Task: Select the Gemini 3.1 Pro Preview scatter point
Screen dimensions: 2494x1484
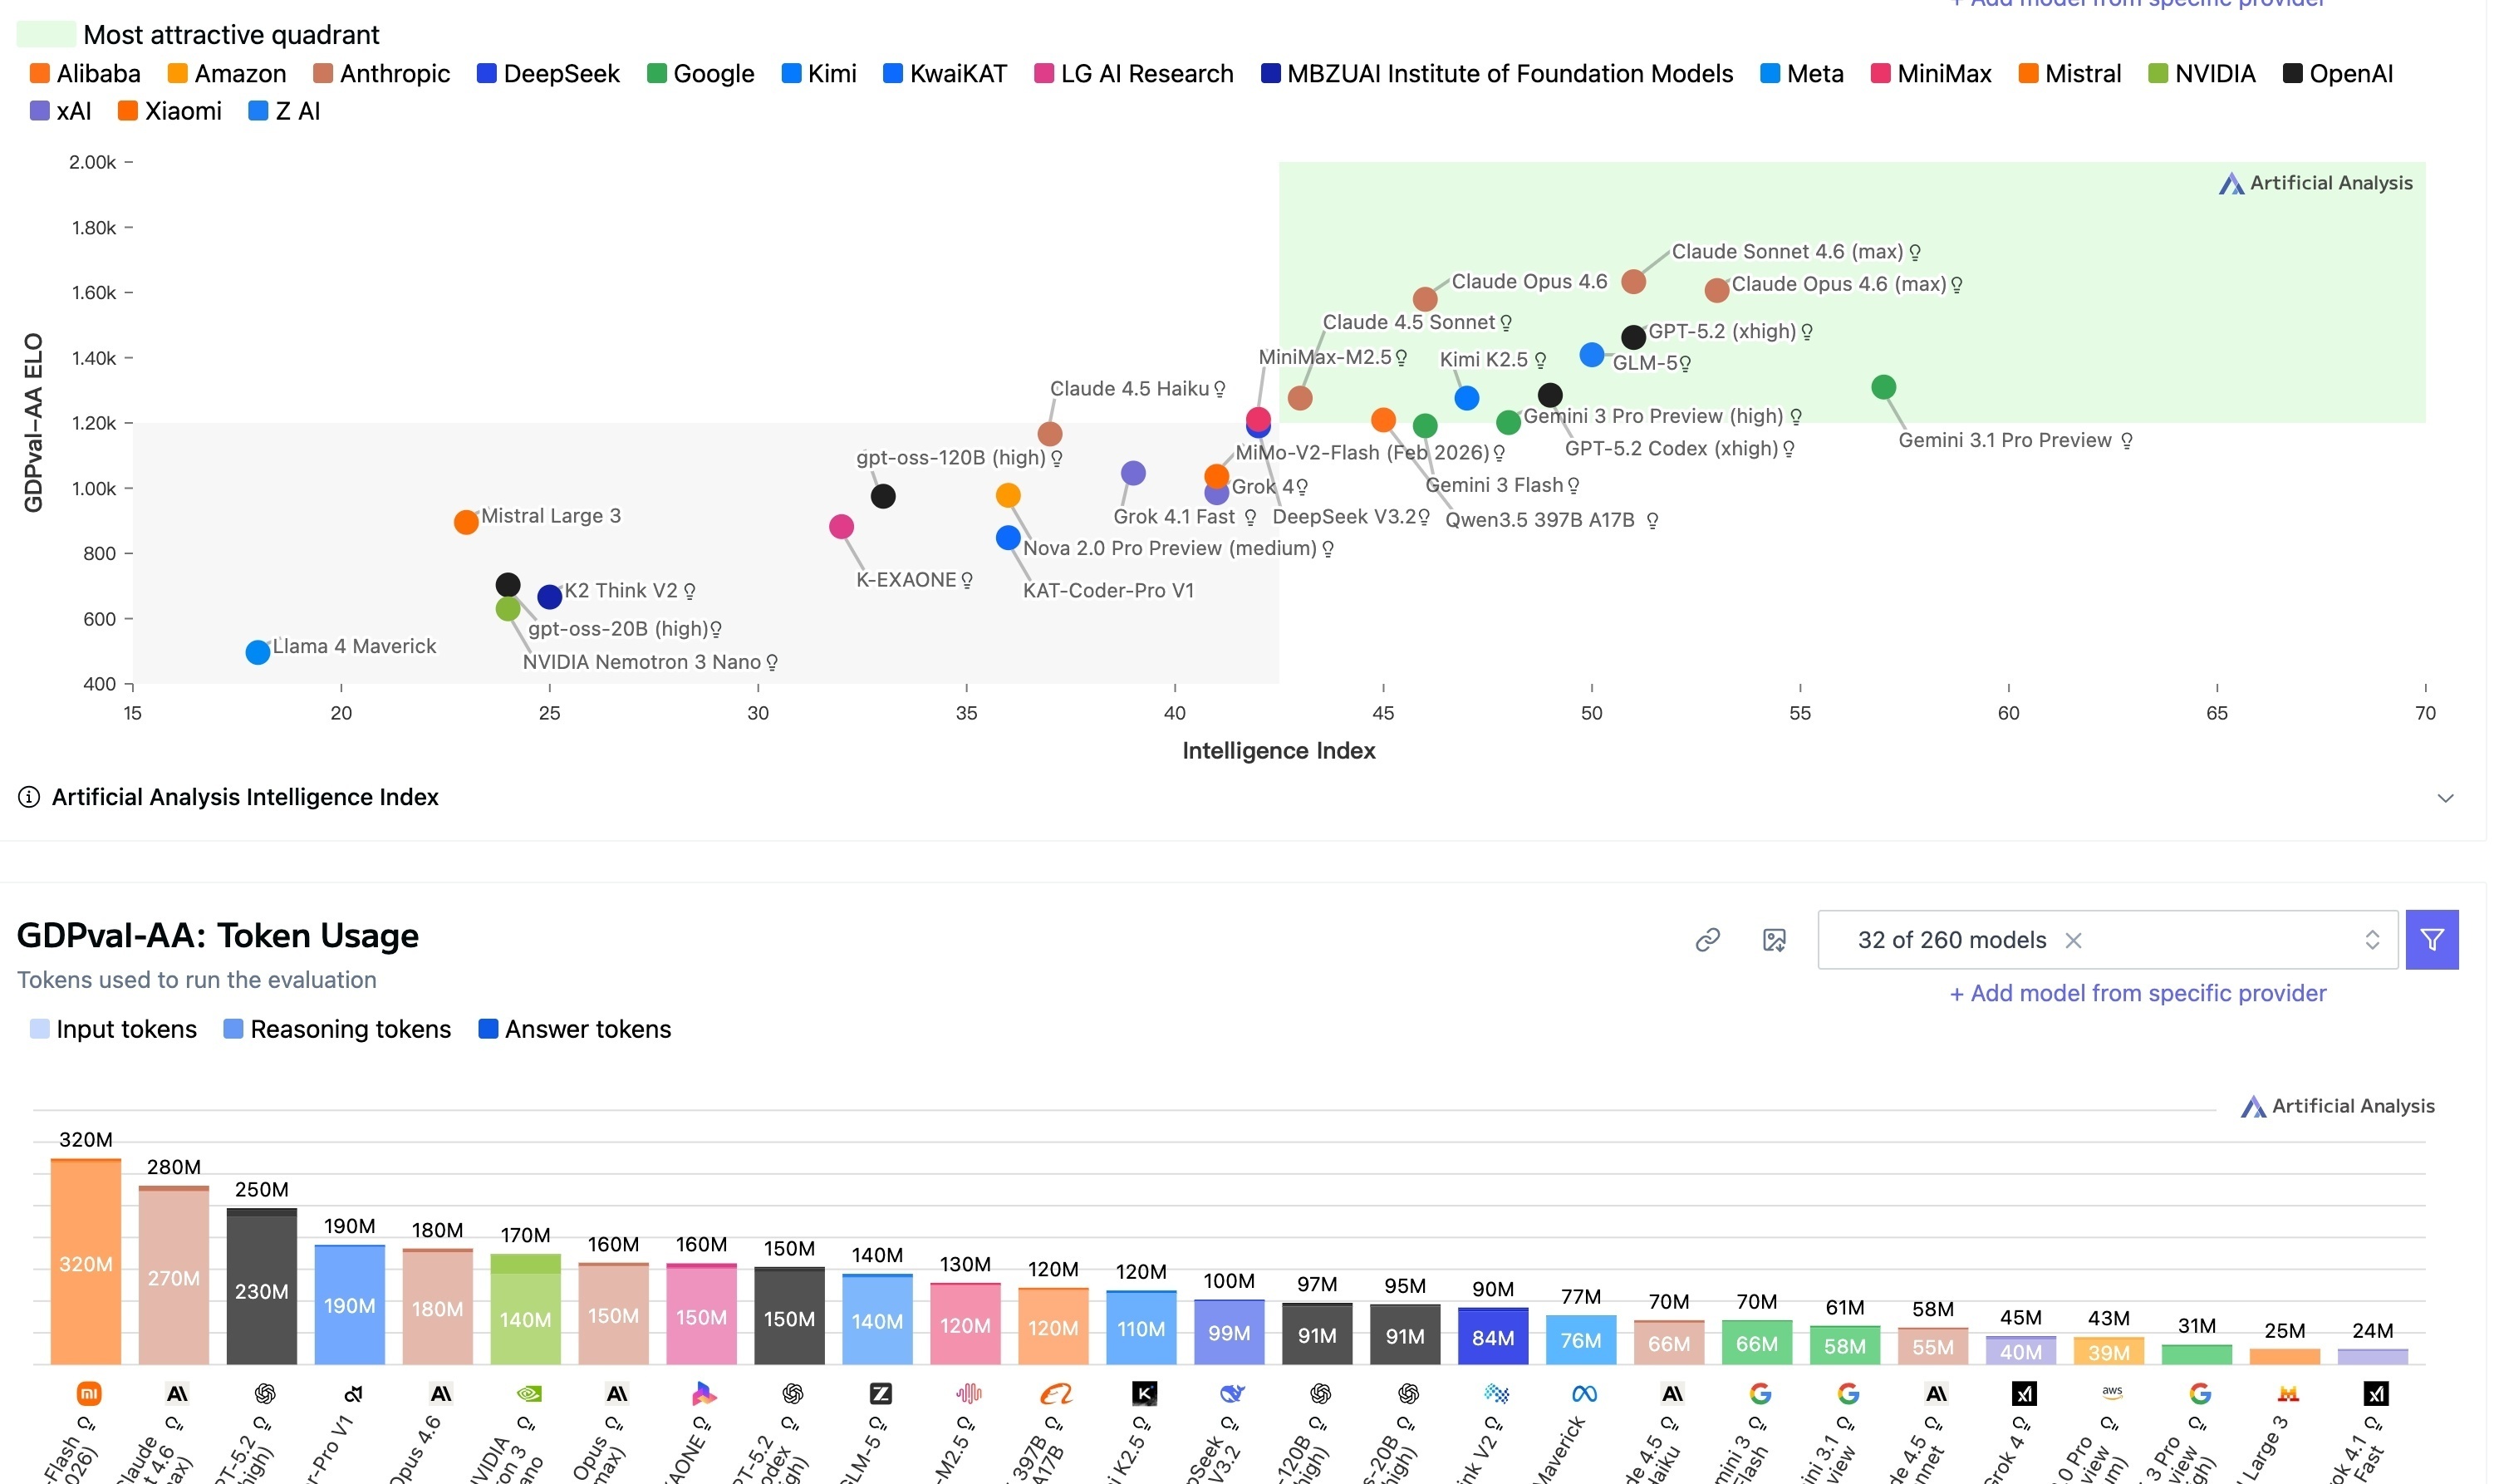Action: tap(1883, 387)
